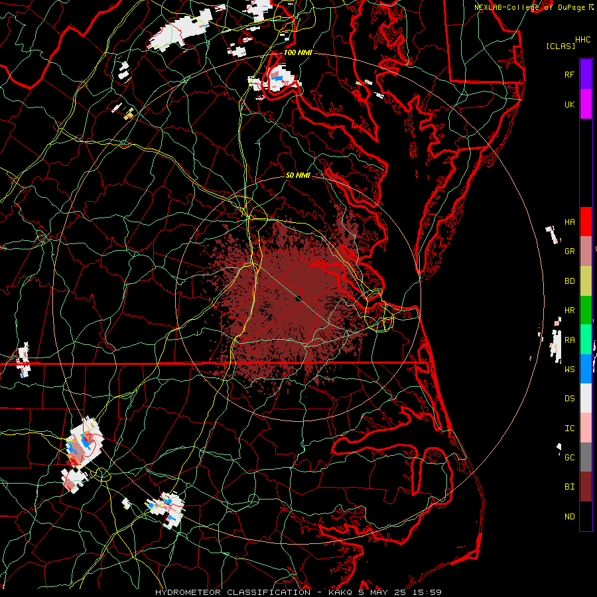
Task: Click the RF purple legend swatch
Action: click(586, 74)
